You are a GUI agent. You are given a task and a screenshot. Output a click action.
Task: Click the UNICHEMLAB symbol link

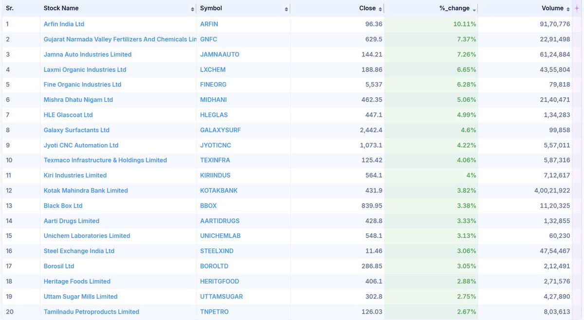tap(220, 236)
